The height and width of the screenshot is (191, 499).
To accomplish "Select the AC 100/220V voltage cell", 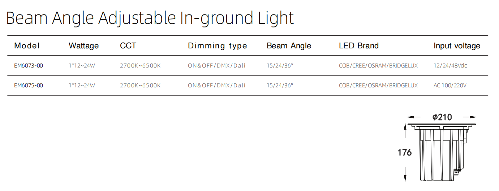I will pos(450,86).
